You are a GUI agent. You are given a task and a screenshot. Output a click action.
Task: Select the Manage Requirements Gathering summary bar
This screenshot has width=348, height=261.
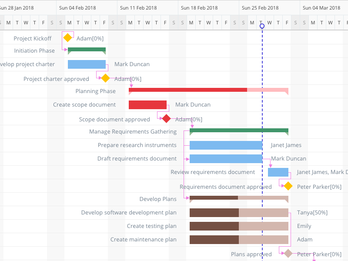(239, 130)
